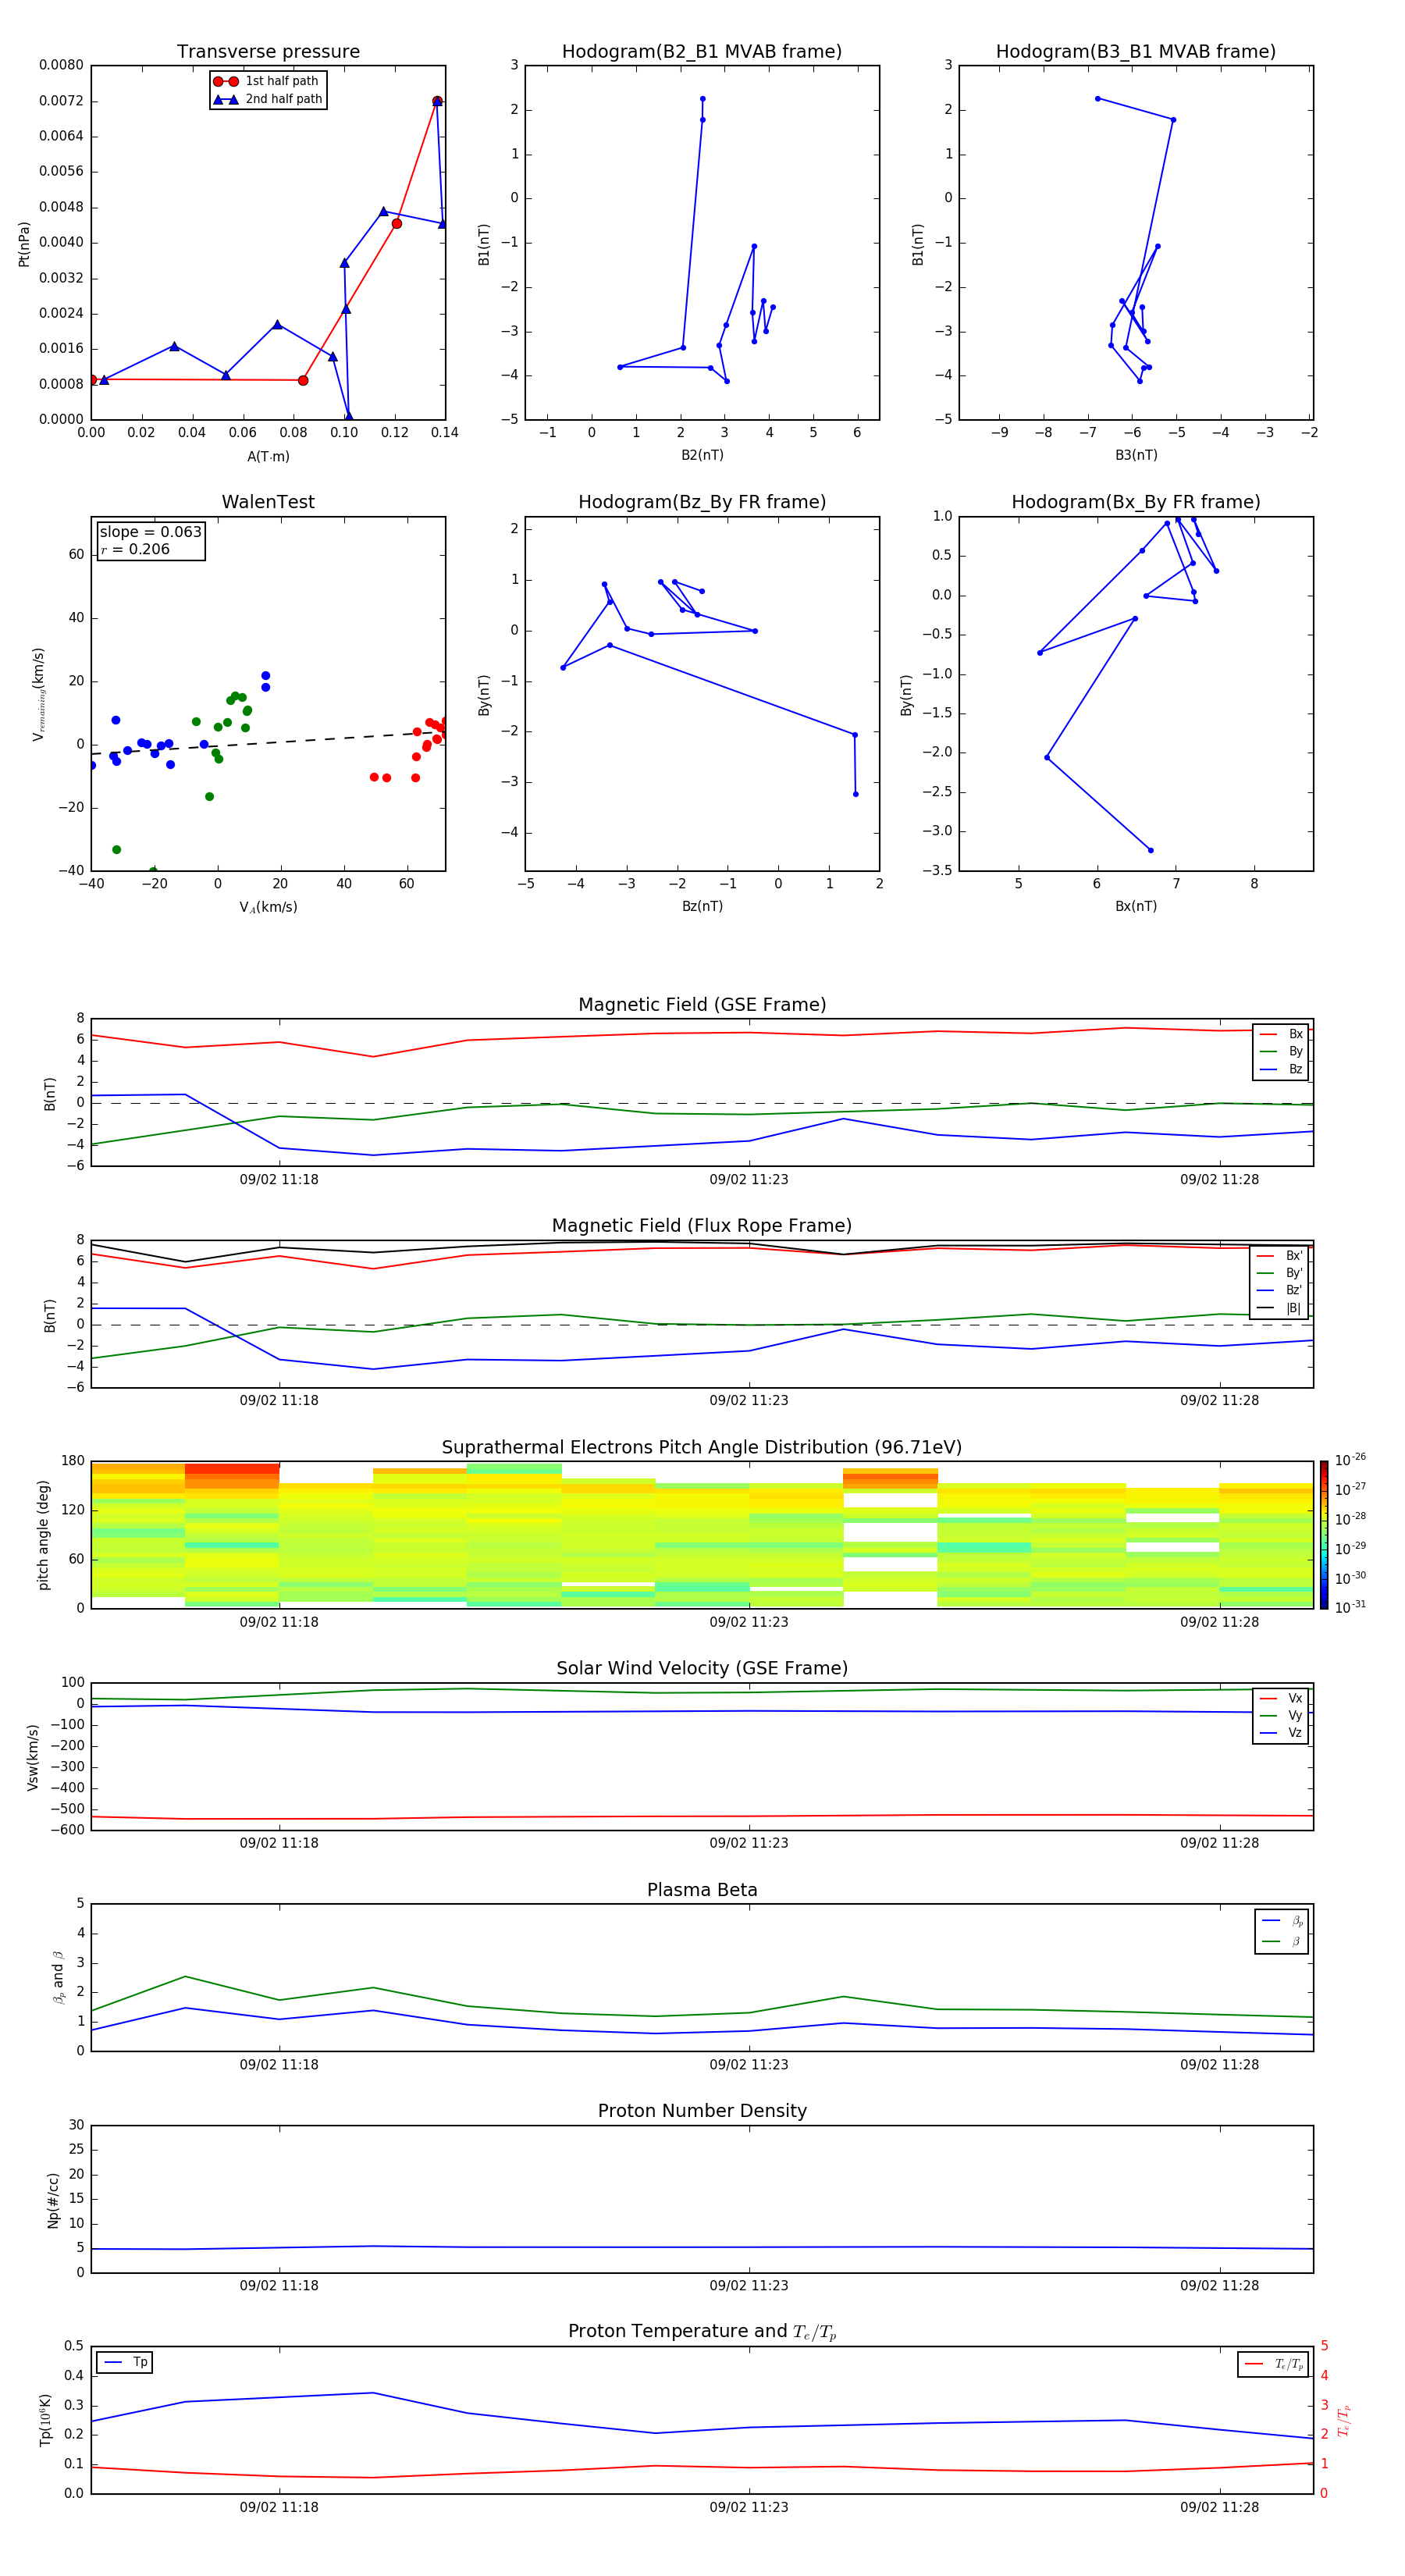Click the 'Transverse pressure' plot title

(x=268, y=52)
